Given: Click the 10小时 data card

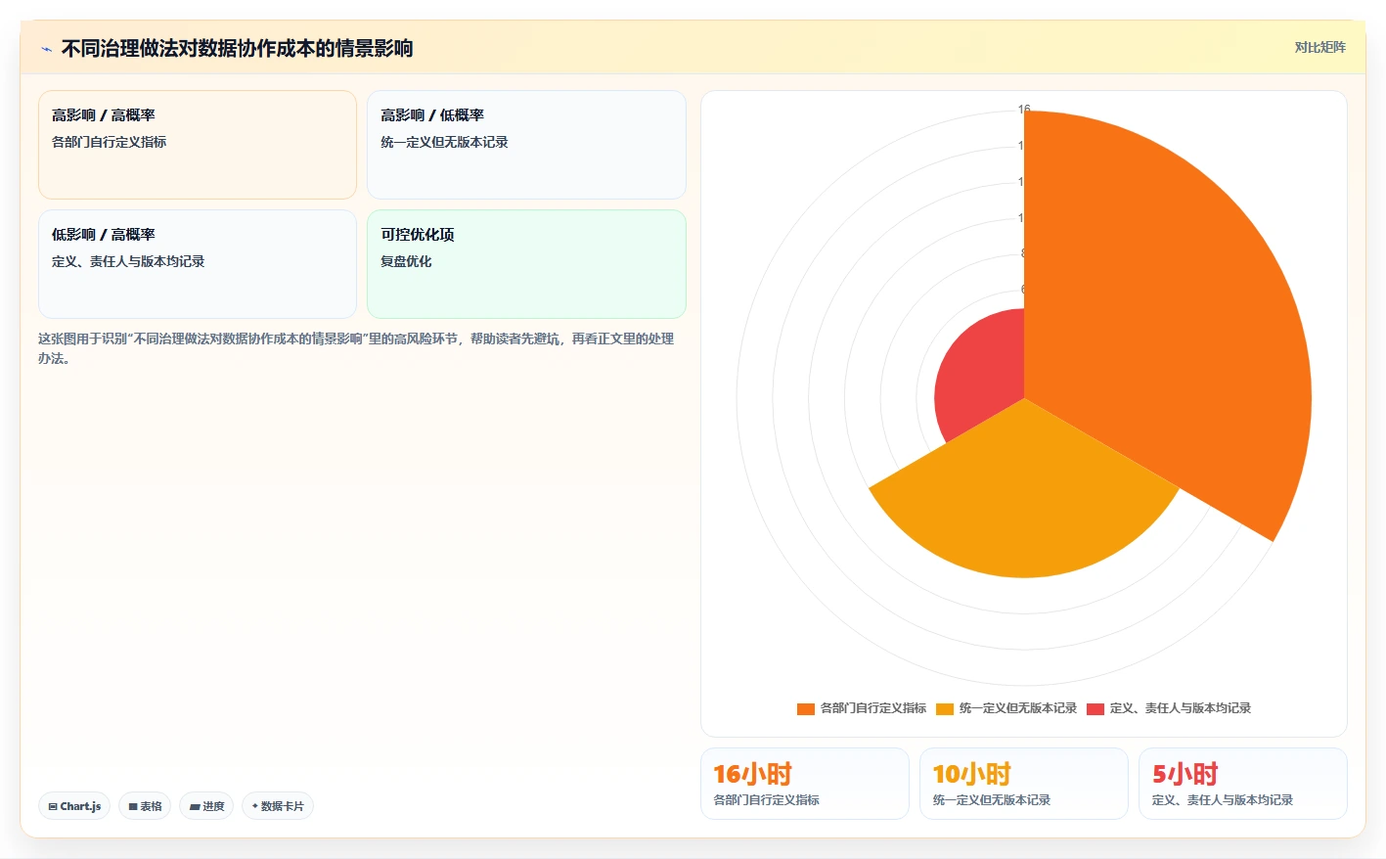Looking at the screenshot, I should pos(1024,784).
